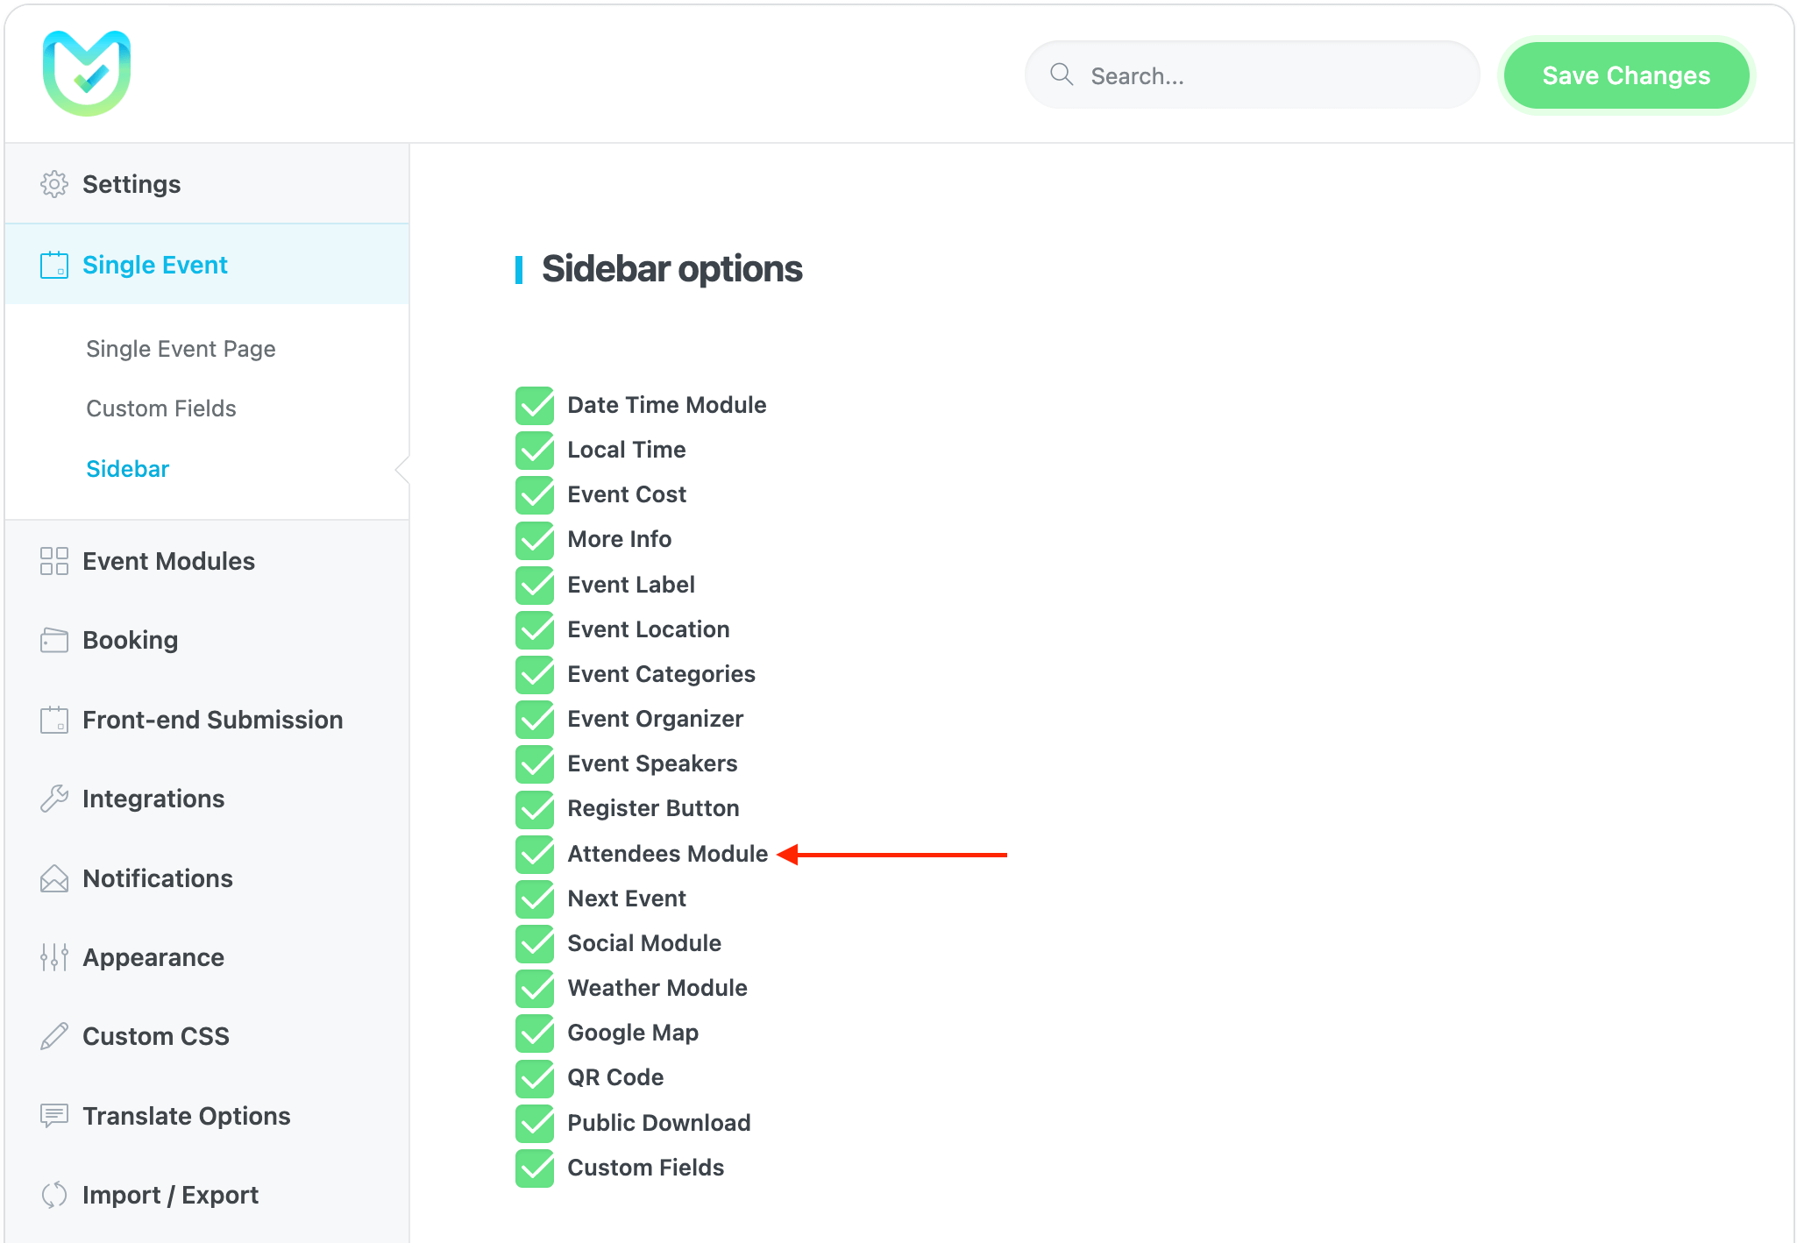
Task: Uncheck the Attendees Module checkbox
Action: coord(535,854)
